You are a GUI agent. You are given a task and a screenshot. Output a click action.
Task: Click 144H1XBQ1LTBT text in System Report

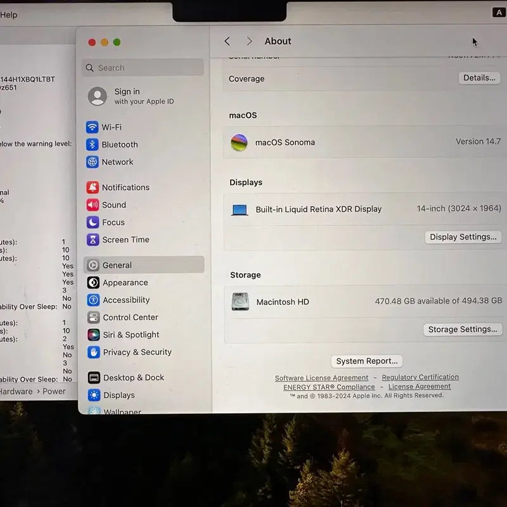pyautogui.click(x=27, y=79)
